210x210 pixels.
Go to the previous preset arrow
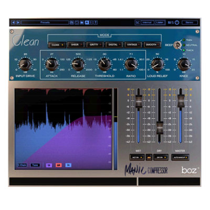13,23
